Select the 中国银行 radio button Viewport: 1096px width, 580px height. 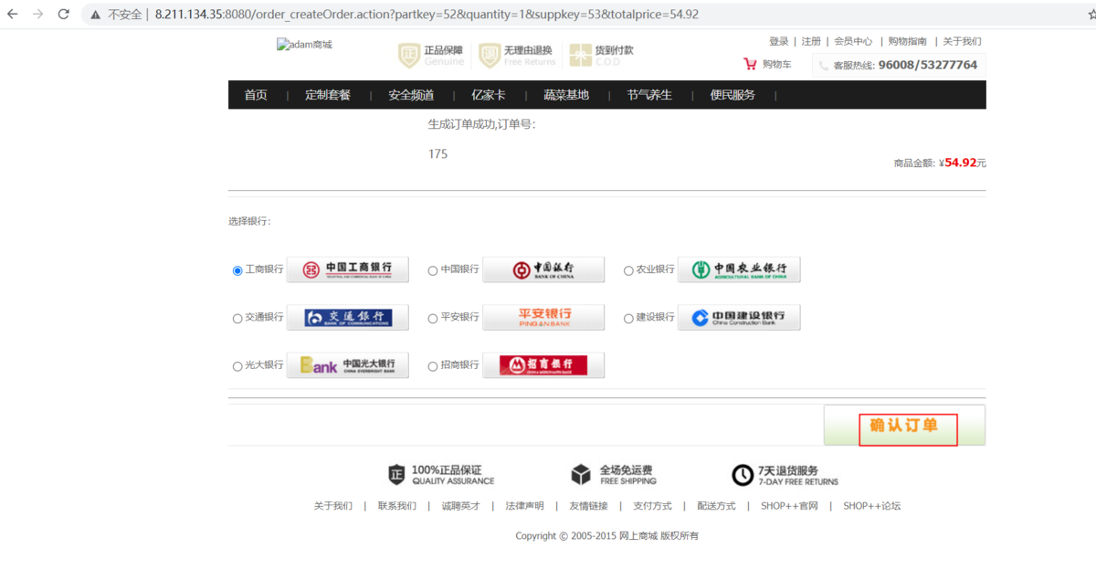433,270
